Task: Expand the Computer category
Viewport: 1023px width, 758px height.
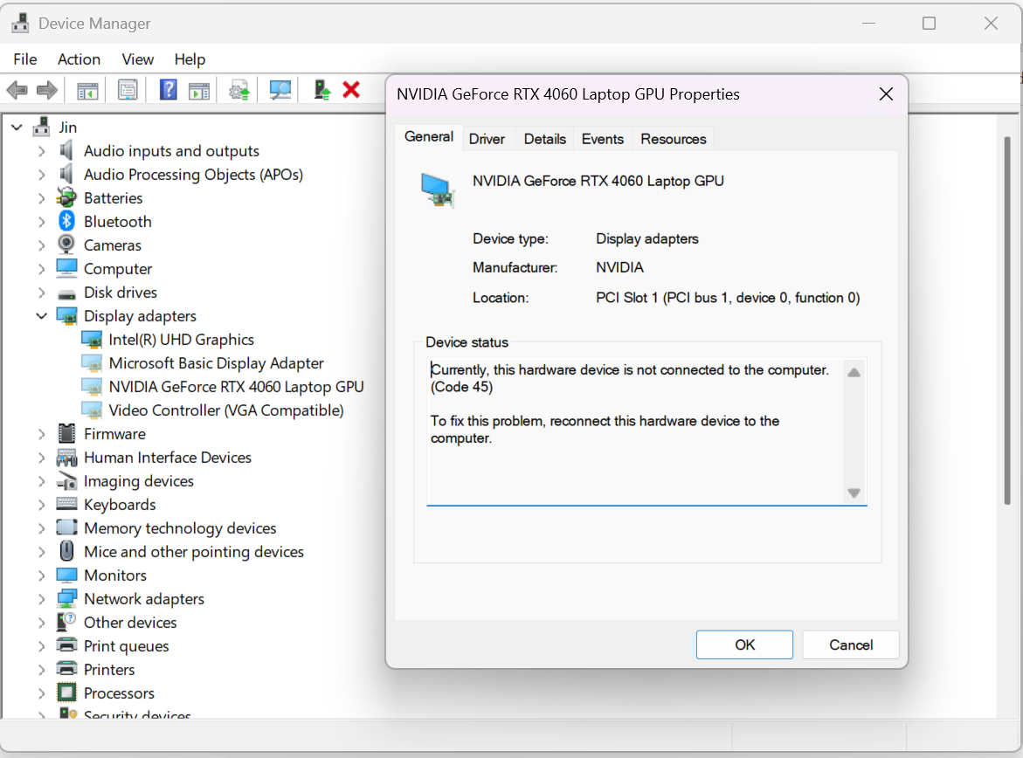Action: (x=42, y=269)
